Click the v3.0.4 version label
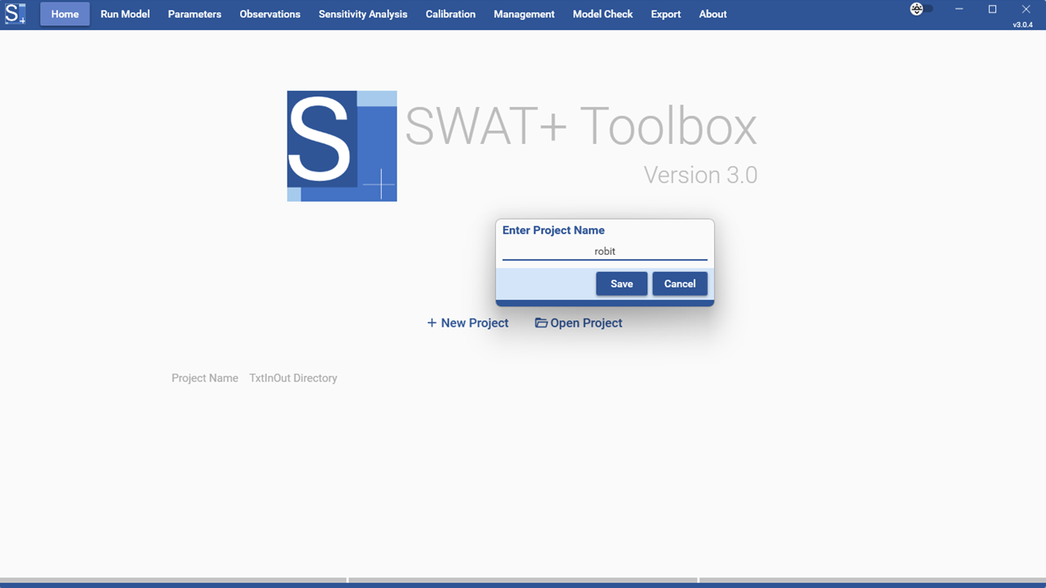Viewport: 1046px width, 588px height. [x=1022, y=25]
